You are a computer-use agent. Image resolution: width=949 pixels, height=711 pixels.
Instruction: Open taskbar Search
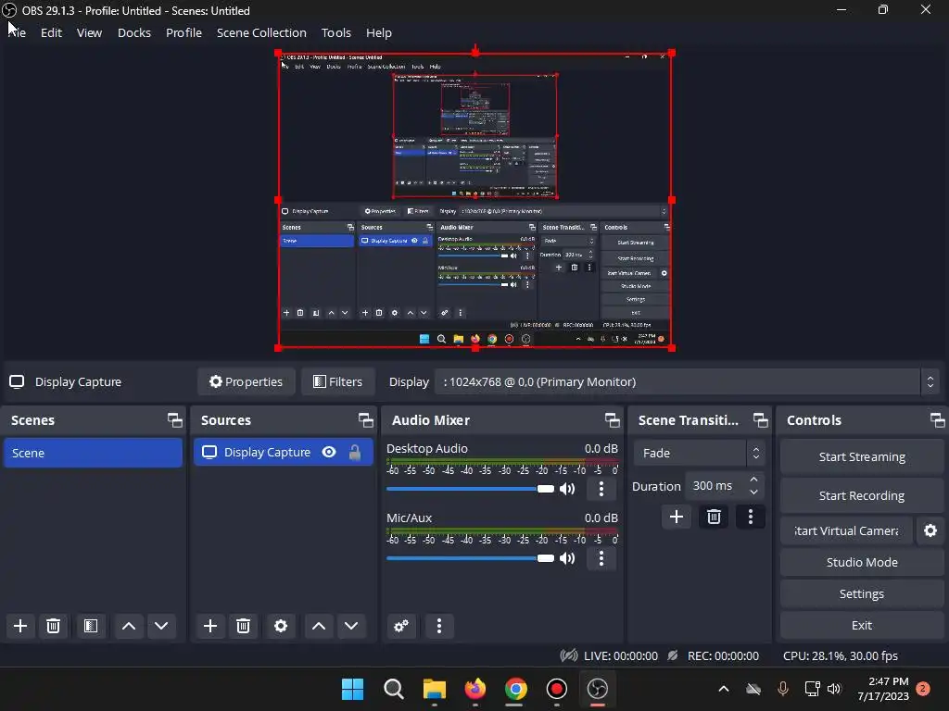393,689
